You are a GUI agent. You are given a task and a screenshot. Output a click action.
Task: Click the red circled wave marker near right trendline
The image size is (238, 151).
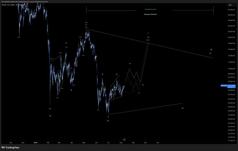tap(211, 50)
